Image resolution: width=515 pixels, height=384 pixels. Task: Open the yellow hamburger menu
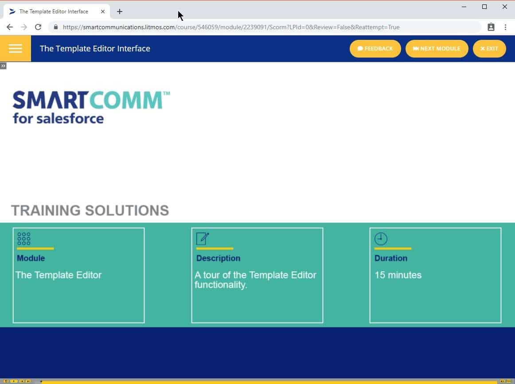pos(16,49)
